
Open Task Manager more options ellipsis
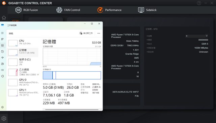[x=99, y=33]
